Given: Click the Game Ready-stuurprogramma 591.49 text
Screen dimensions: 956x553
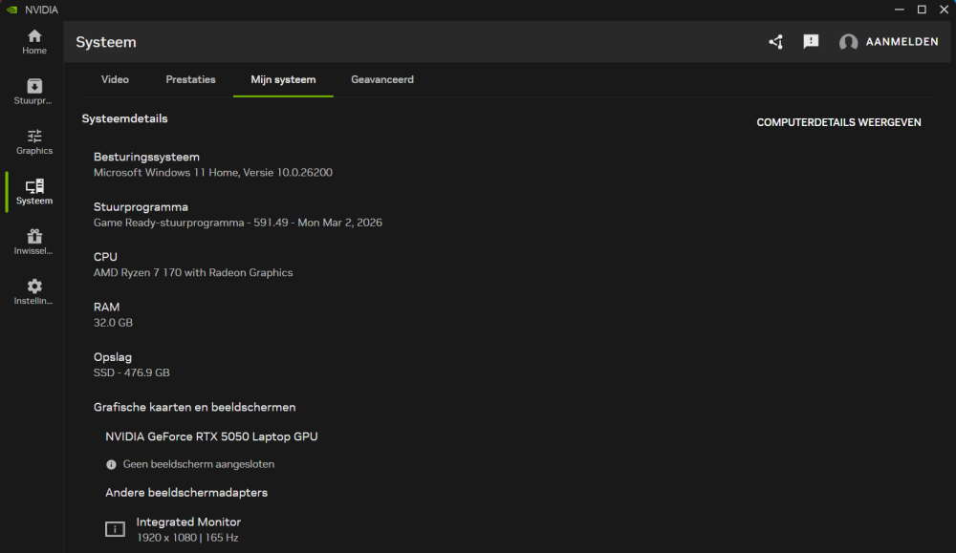Looking at the screenshot, I should pyautogui.click(x=238, y=223).
